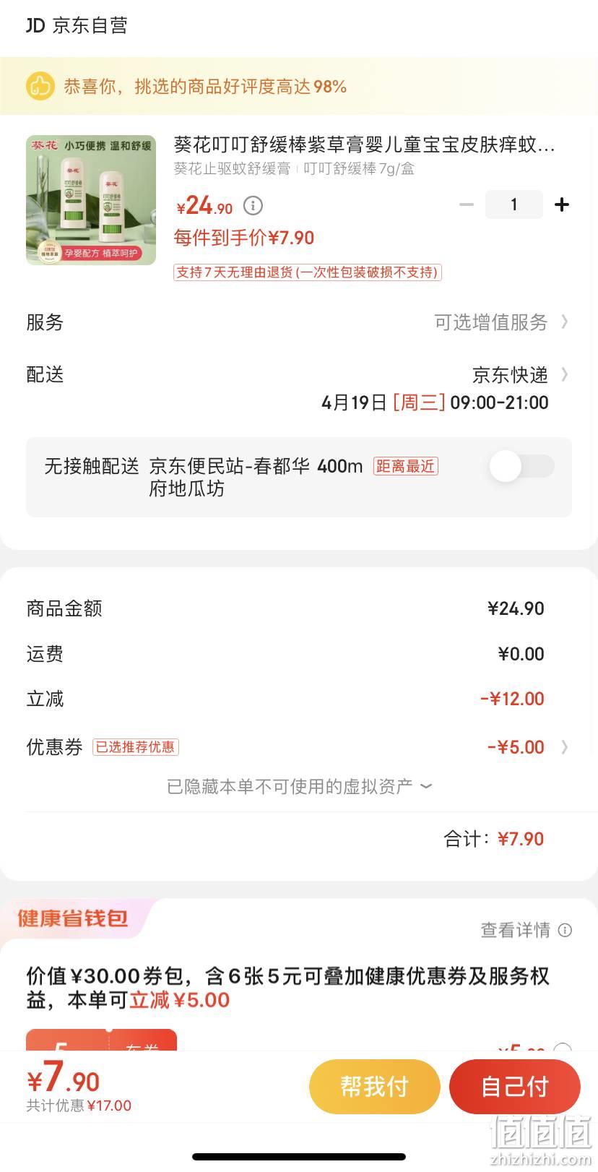This screenshot has width=598, height=1172.
Task: Click the quantity input field showing 1
Action: 514,205
